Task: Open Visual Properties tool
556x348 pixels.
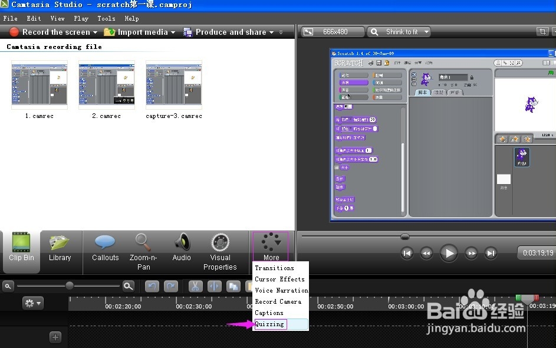Action: click(x=220, y=252)
